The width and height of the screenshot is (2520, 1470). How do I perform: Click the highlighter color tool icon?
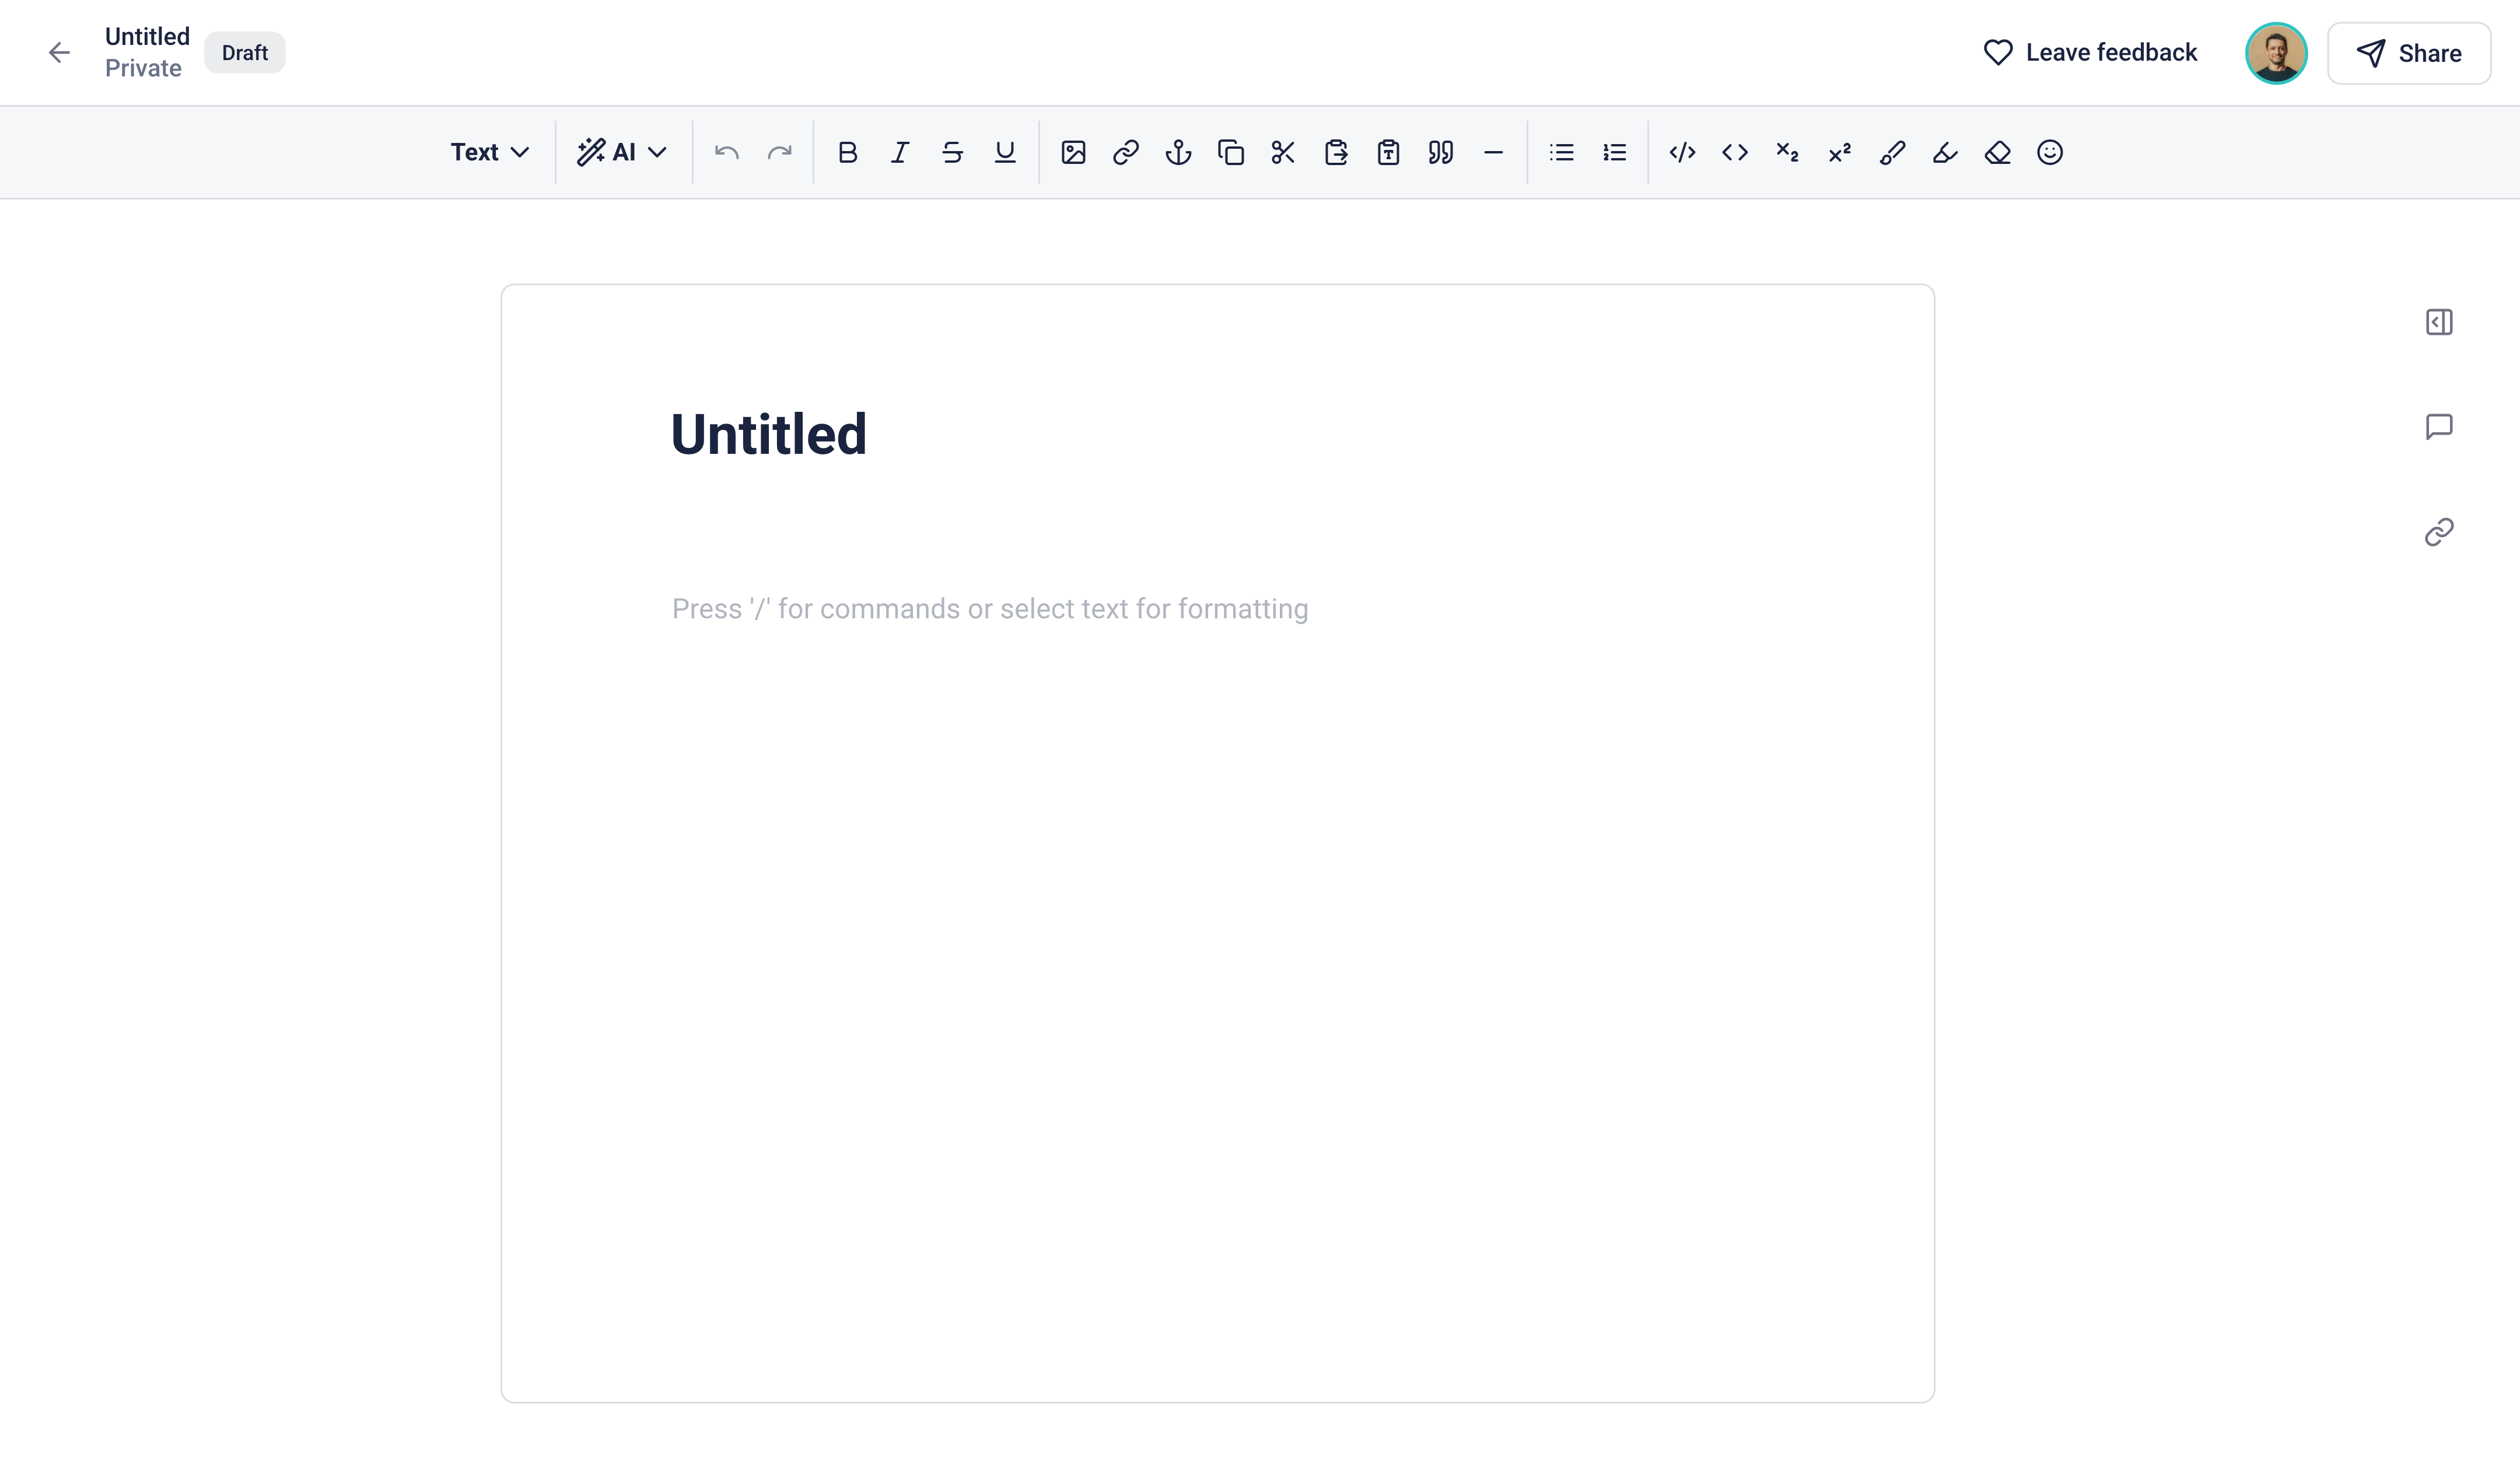point(1944,152)
